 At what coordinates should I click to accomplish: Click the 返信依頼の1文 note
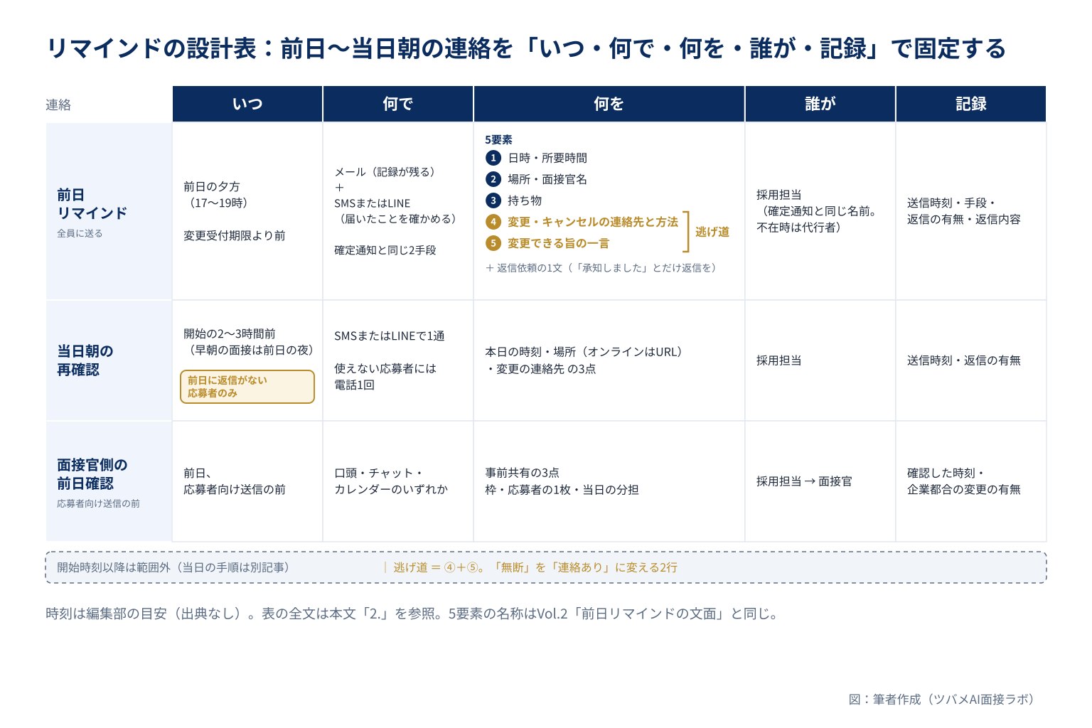point(601,268)
